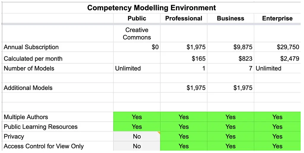Select the $165 per month cell
304x153 pixels.
coord(183,59)
